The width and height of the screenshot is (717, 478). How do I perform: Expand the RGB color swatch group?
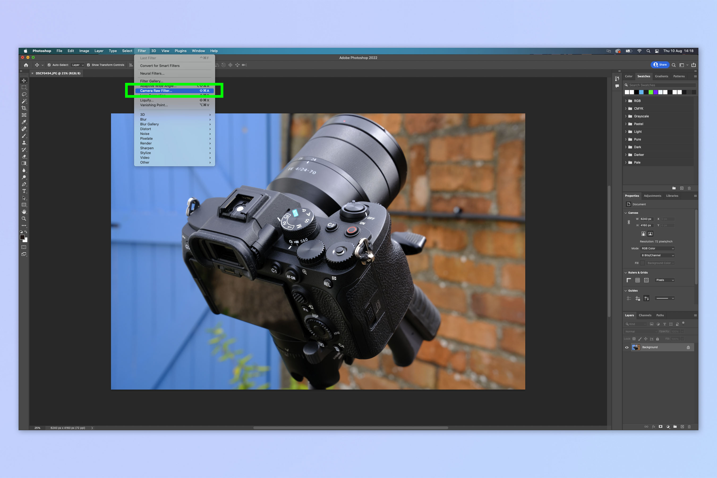pyautogui.click(x=626, y=101)
